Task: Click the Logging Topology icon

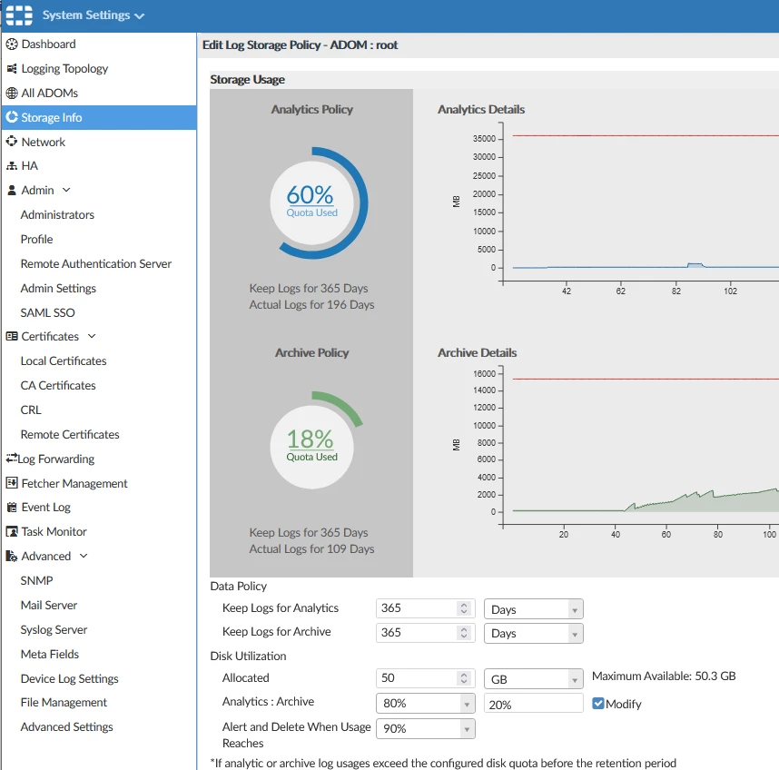Action: pos(12,68)
